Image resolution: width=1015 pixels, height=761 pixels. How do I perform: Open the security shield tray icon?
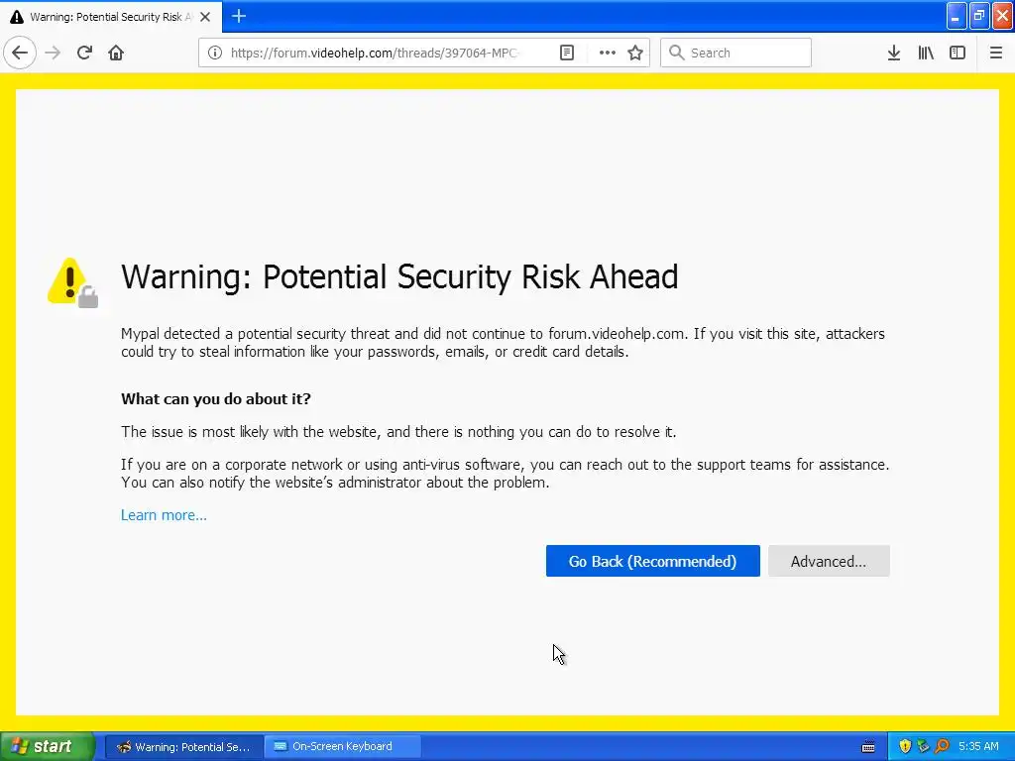[905, 747]
